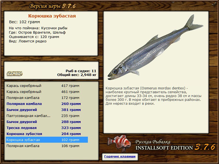Select Карась серебряный 461 грамм row
219x164 pixels.
[47, 92]
